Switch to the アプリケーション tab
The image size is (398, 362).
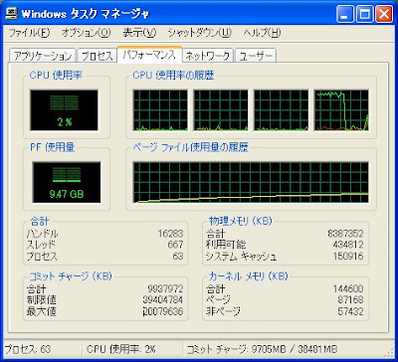pos(43,56)
